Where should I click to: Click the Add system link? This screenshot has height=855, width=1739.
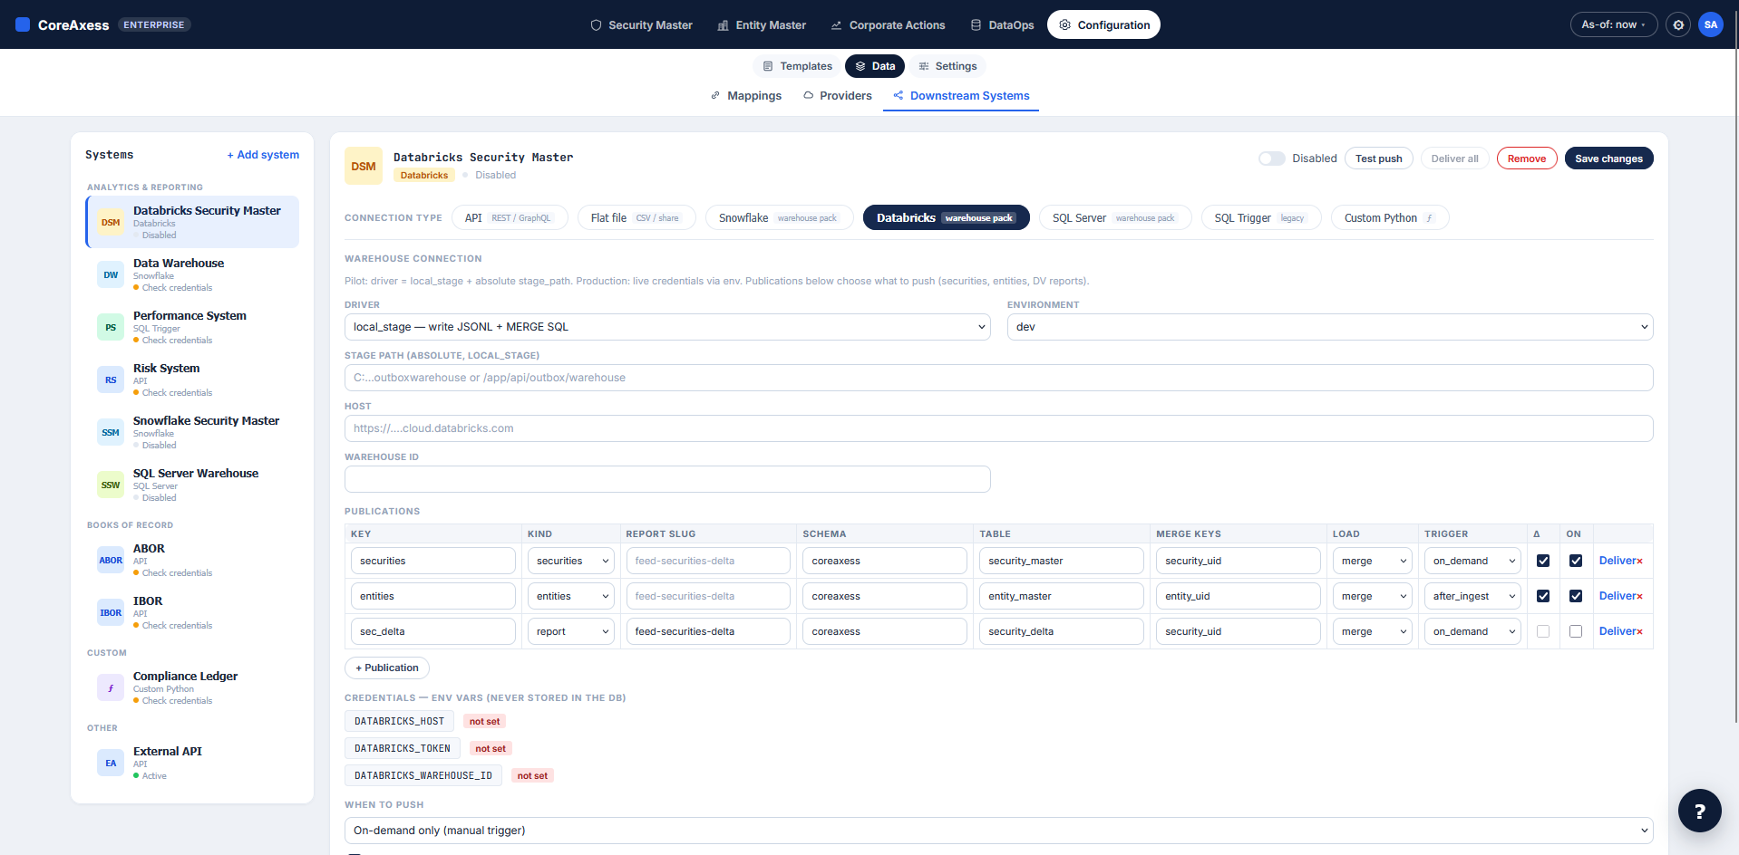pos(263,155)
